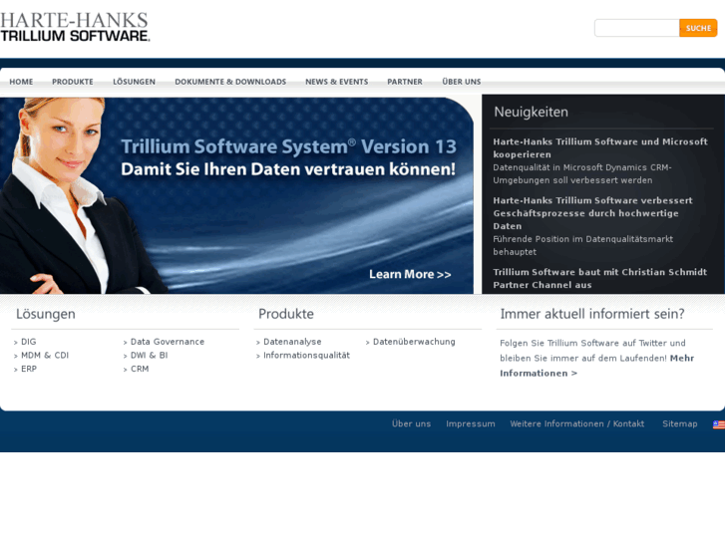725x543 pixels.
Task: Open Weitere Informationen / Kontakt link
Action: point(577,423)
